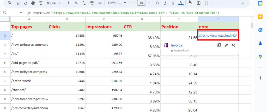Select the Impressions header cell
The image size is (267, 112).
(104, 27)
